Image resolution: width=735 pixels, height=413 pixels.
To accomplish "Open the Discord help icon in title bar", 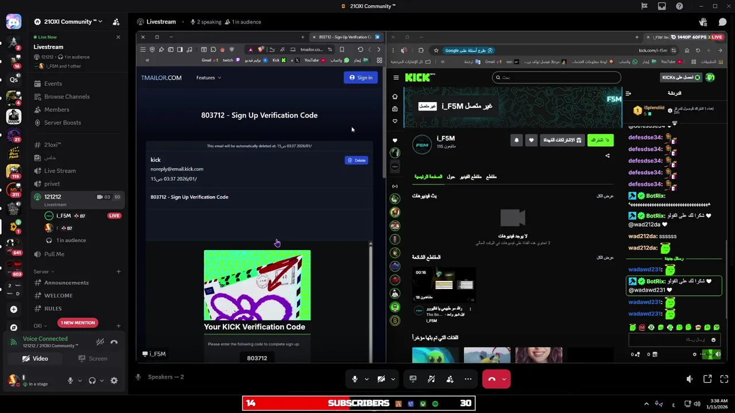I will point(680,6).
